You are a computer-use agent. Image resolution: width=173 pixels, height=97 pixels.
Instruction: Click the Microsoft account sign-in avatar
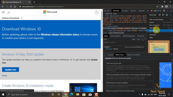pyautogui.click(x=97, y=12)
